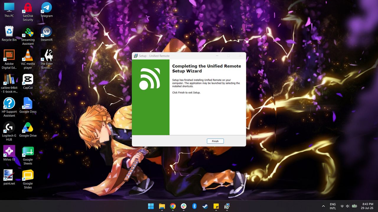
Task: Open Slack from the taskbar
Action: (x=184, y=206)
